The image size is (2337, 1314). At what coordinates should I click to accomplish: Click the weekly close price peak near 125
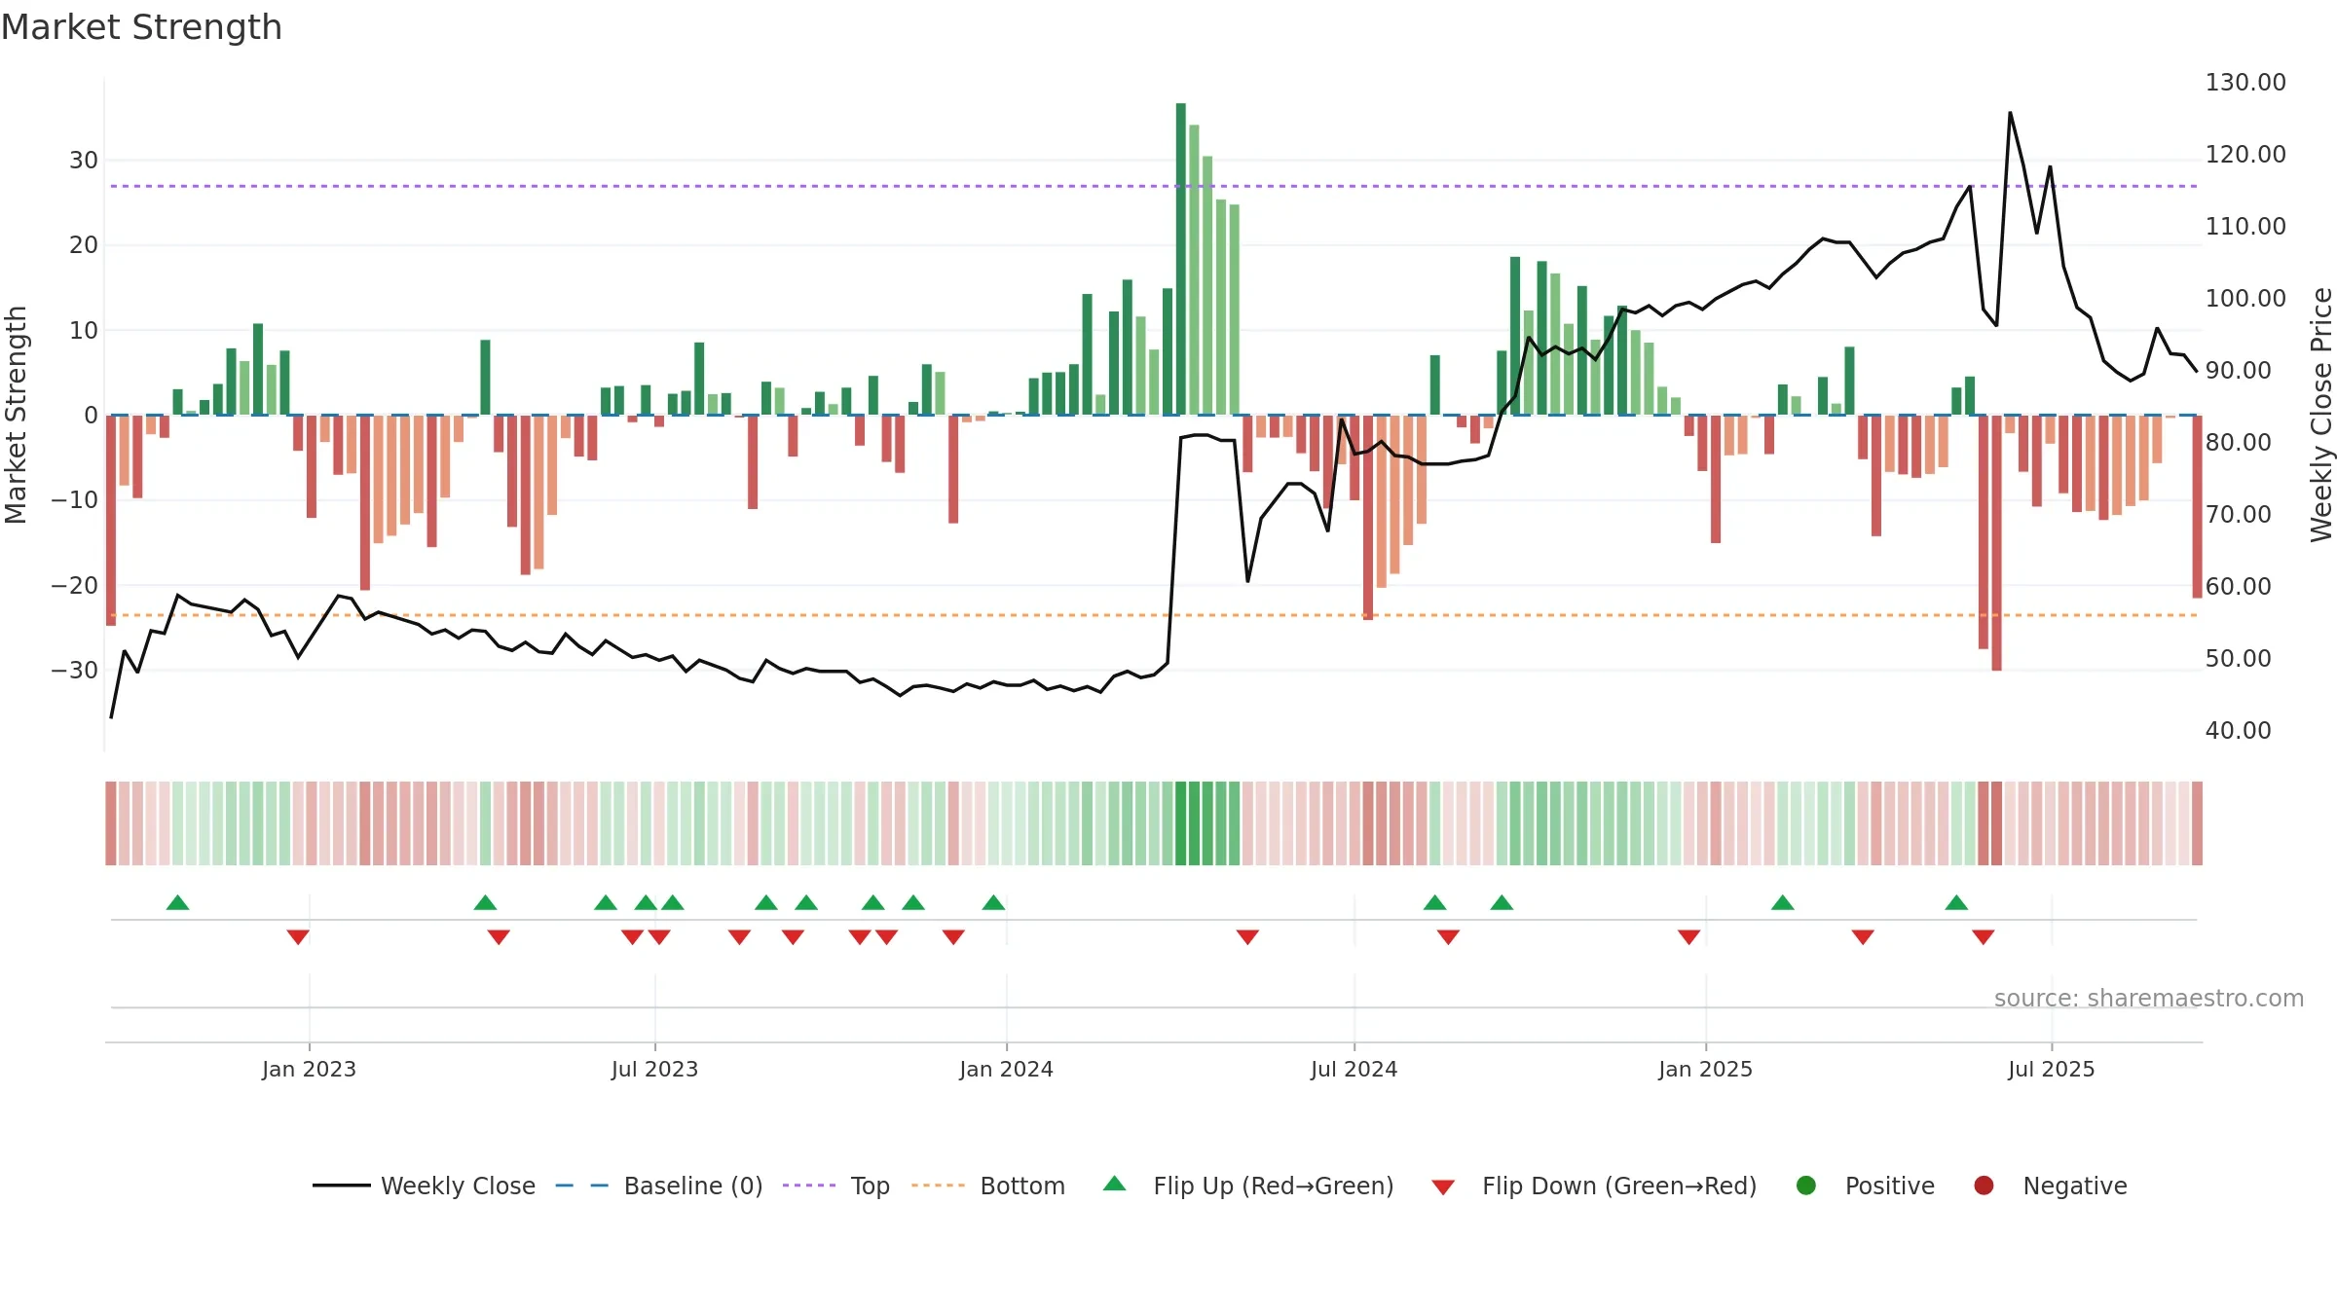click(x=2010, y=113)
